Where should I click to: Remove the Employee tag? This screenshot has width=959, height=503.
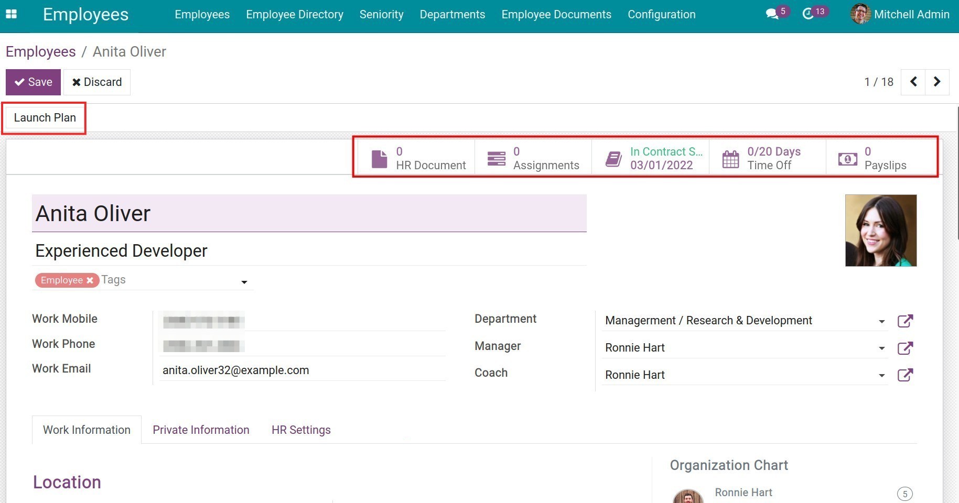point(90,280)
